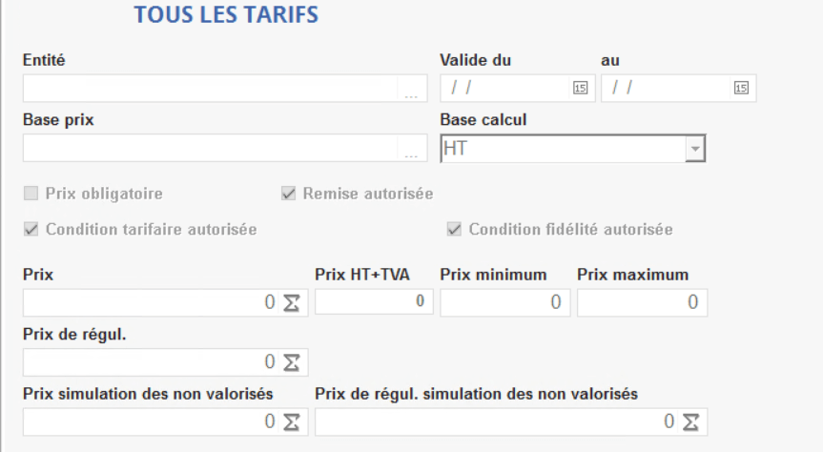
Task: Click the Entité text field
Action: click(x=210, y=89)
